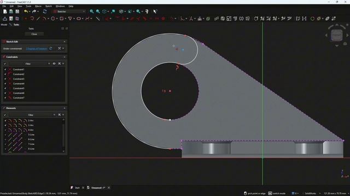The height and width of the screenshot is (196, 350).
Task: Open the Rectangle tool dropdown arrow
Action: pyautogui.click(x=66, y=19)
